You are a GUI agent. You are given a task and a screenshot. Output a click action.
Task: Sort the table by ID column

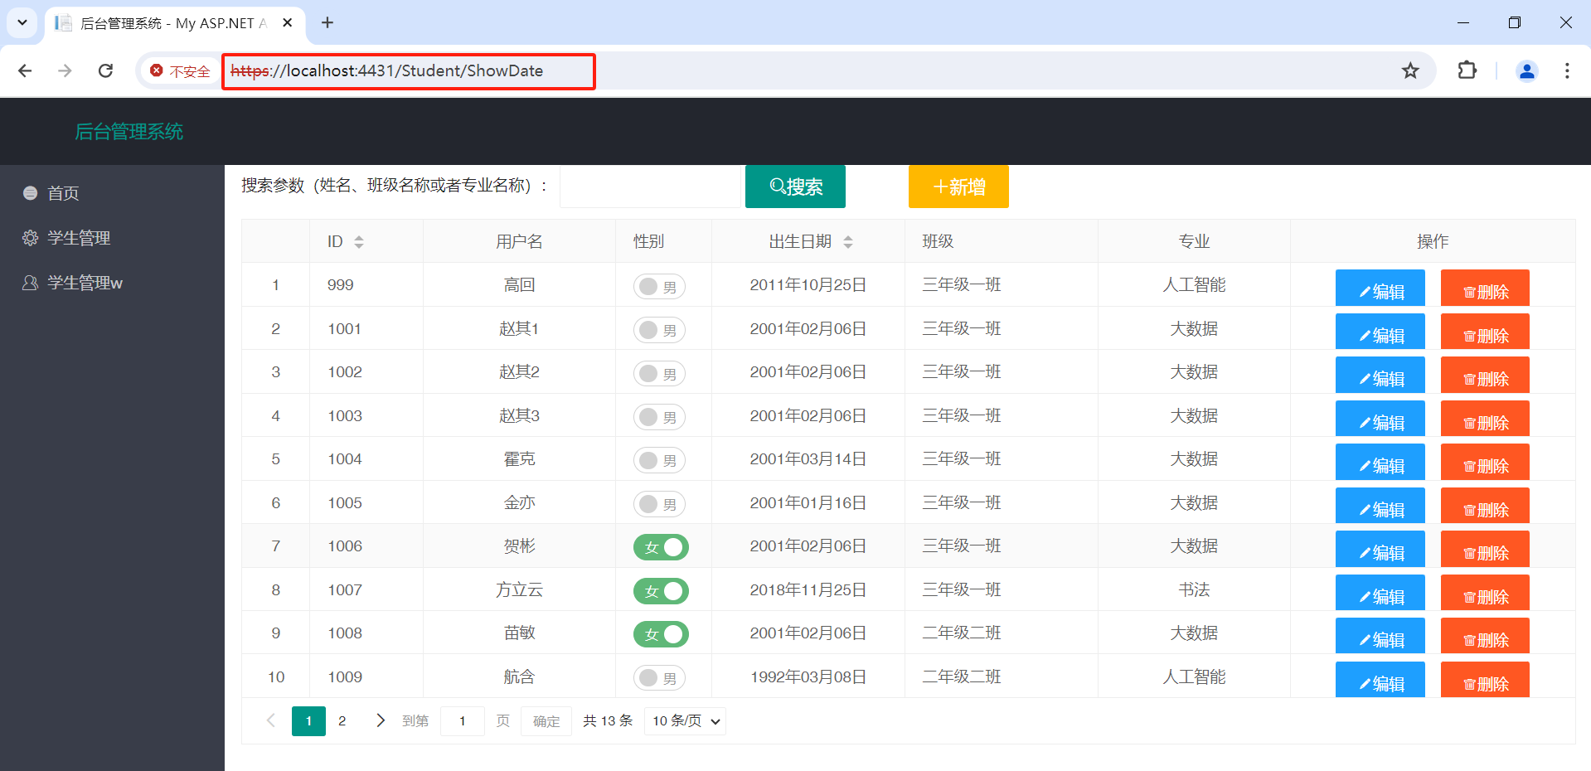point(359,241)
